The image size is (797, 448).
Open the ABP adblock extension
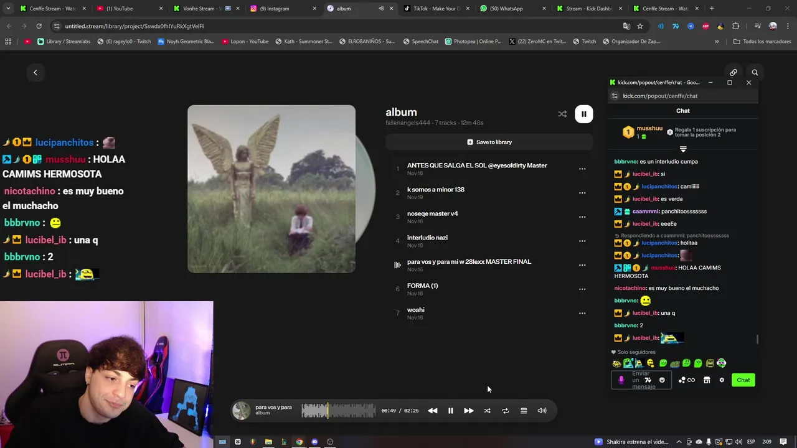click(x=705, y=26)
